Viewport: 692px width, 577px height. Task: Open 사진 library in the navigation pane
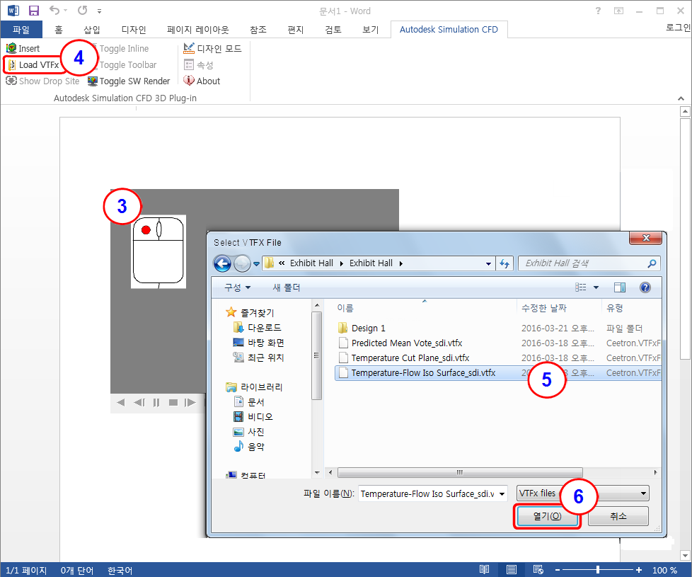click(x=249, y=432)
